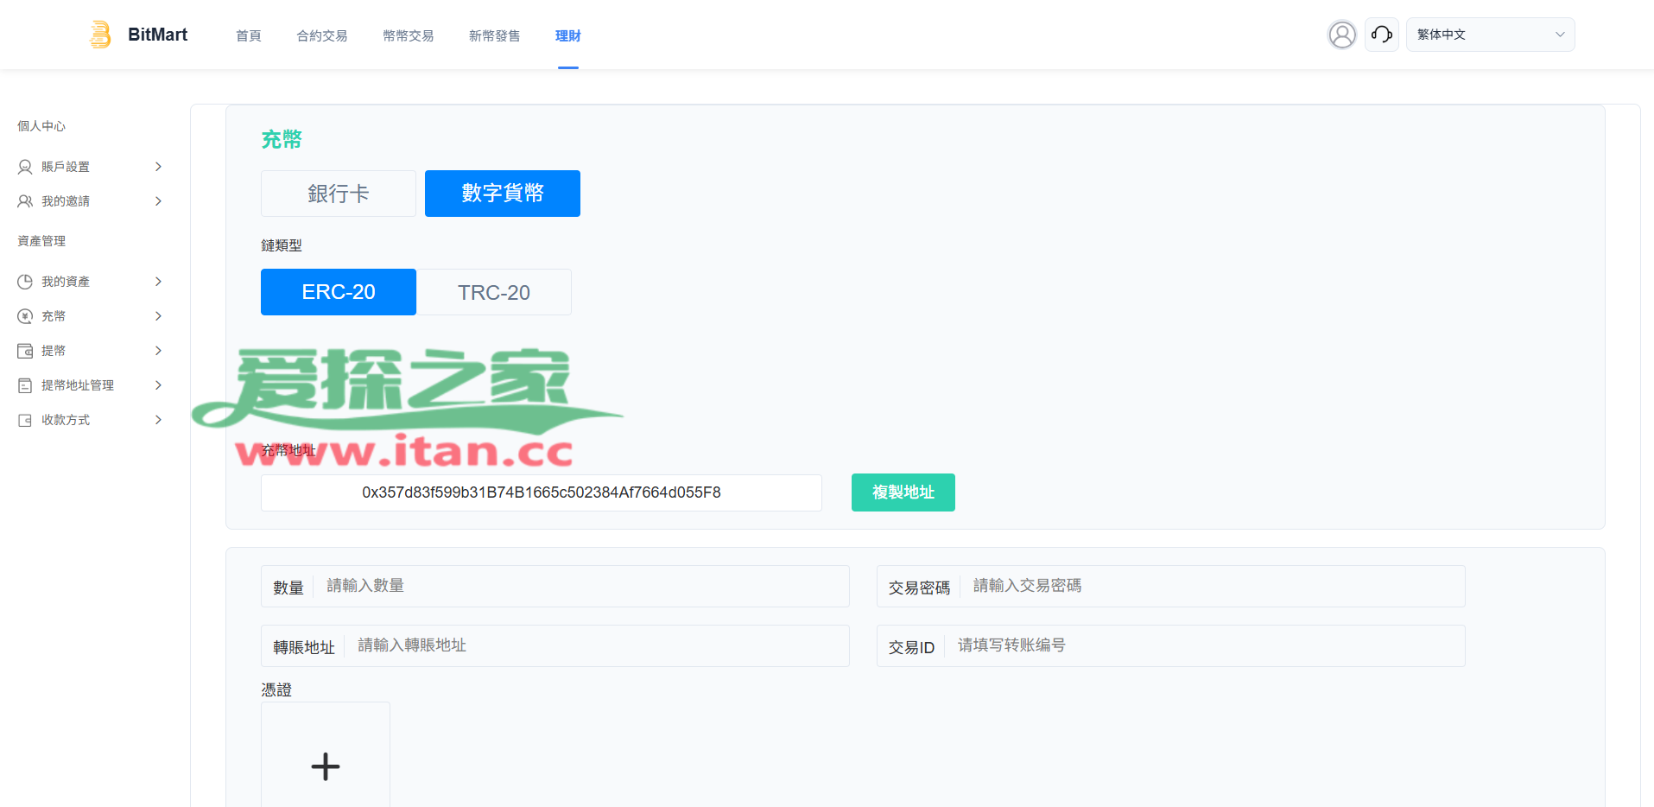
Task: Click the 收款方式 icon in sidebar
Action: pos(25,420)
